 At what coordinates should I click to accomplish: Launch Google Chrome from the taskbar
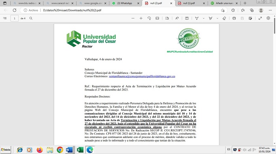point(60,150)
